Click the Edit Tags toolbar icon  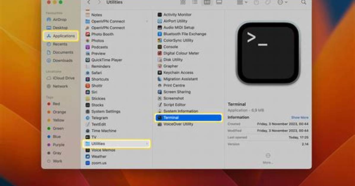(x=268, y=2)
